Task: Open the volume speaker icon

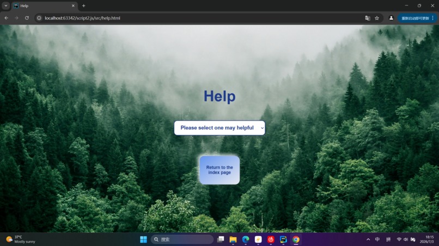Action: pyautogui.click(x=406, y=239)
